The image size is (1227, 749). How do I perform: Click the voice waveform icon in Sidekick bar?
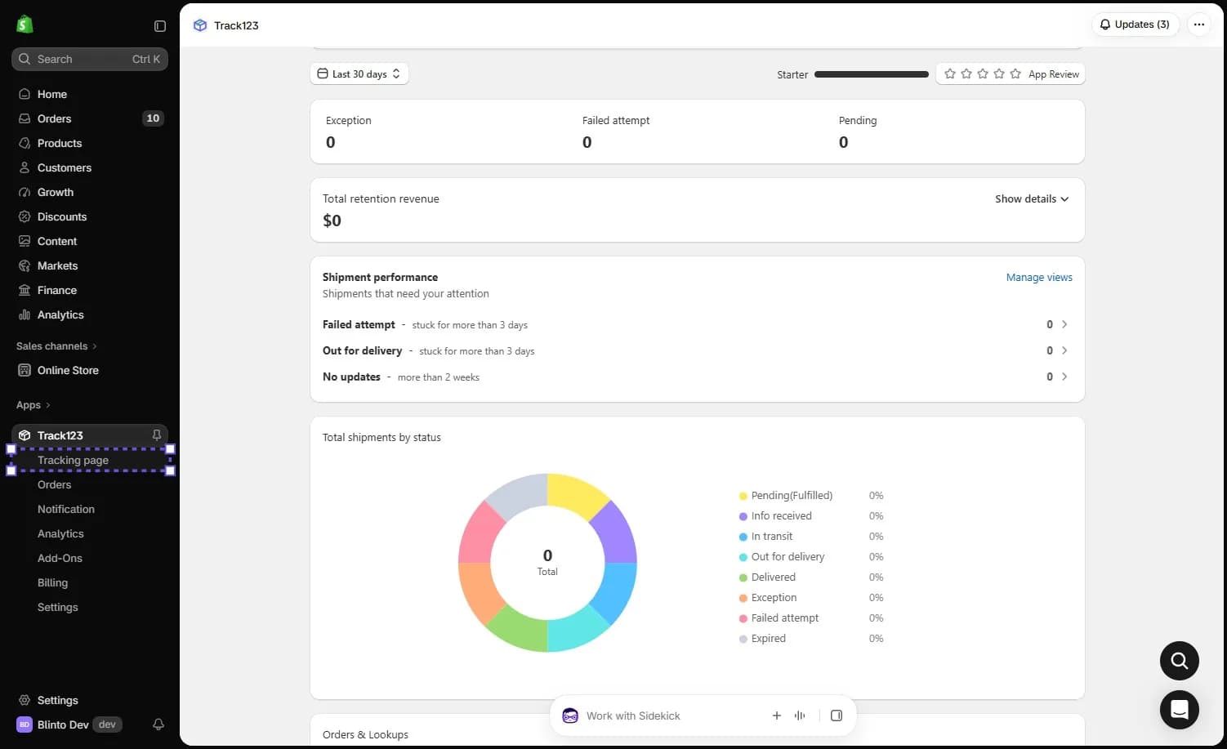(800, 716)
